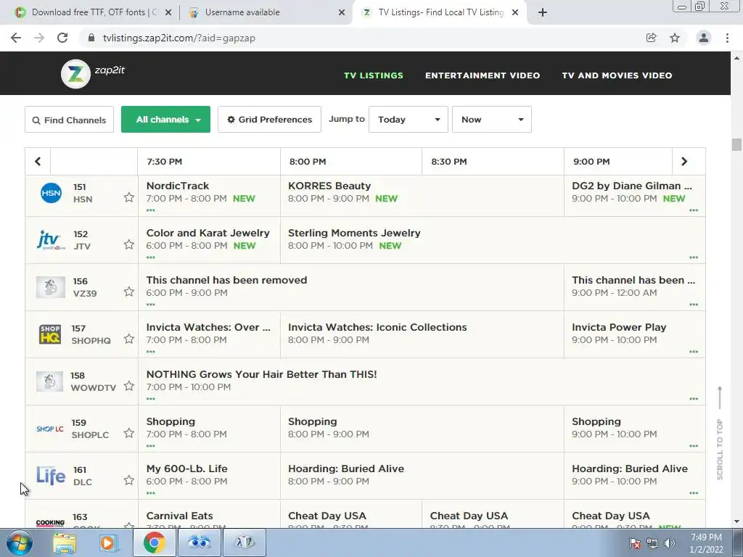Viewport: 743px width, 557px height.
Task: Click volume speaker tray icon
Action: pos(670,543)
